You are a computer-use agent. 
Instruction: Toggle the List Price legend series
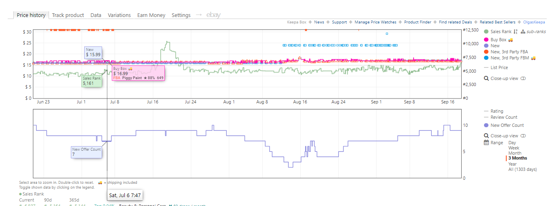496,67
